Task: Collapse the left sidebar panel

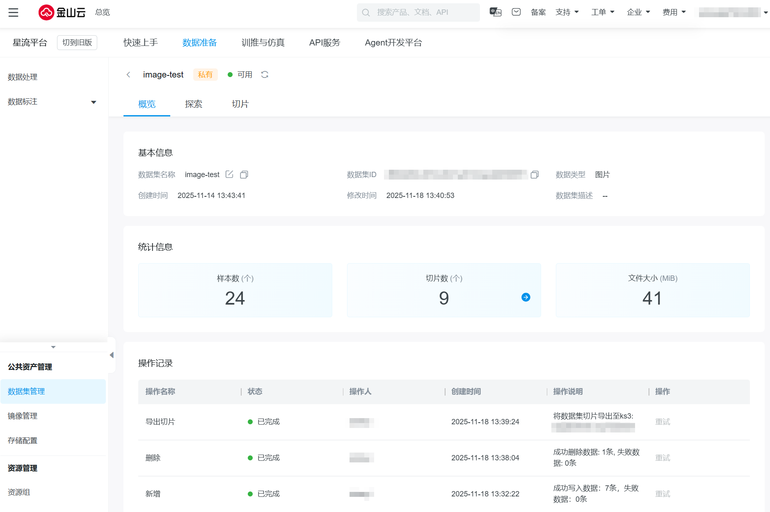Action: [112, 355]
